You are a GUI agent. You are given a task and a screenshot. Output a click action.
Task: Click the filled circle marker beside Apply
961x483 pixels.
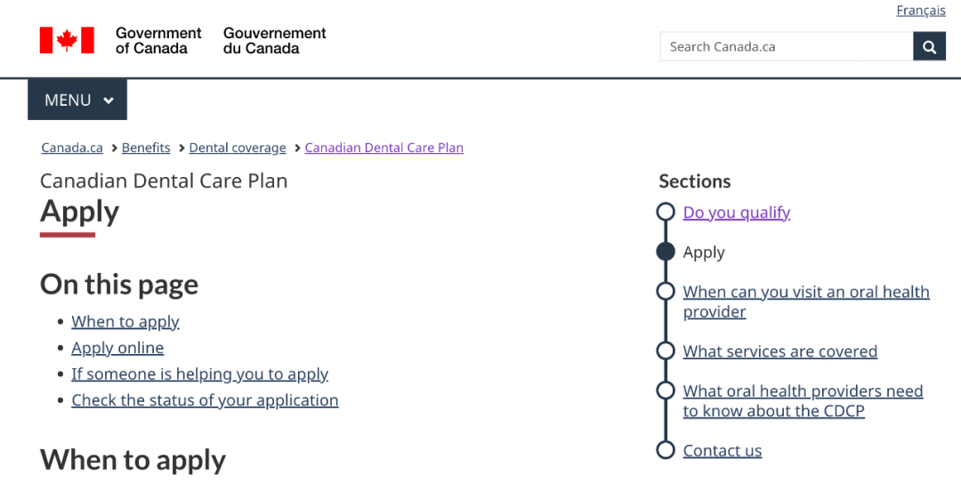[x=666, y=252]
